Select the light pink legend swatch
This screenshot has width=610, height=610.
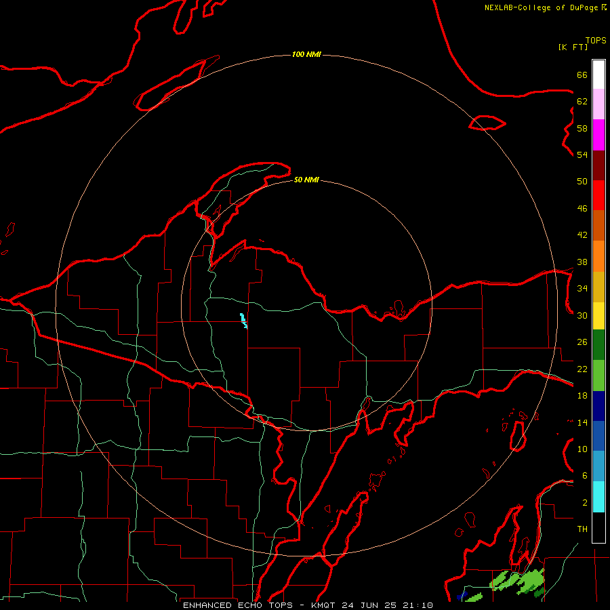pos(598,104)
